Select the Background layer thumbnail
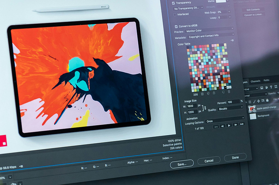The width and height of the screenshot is (279, 185). tap(253, 117)
